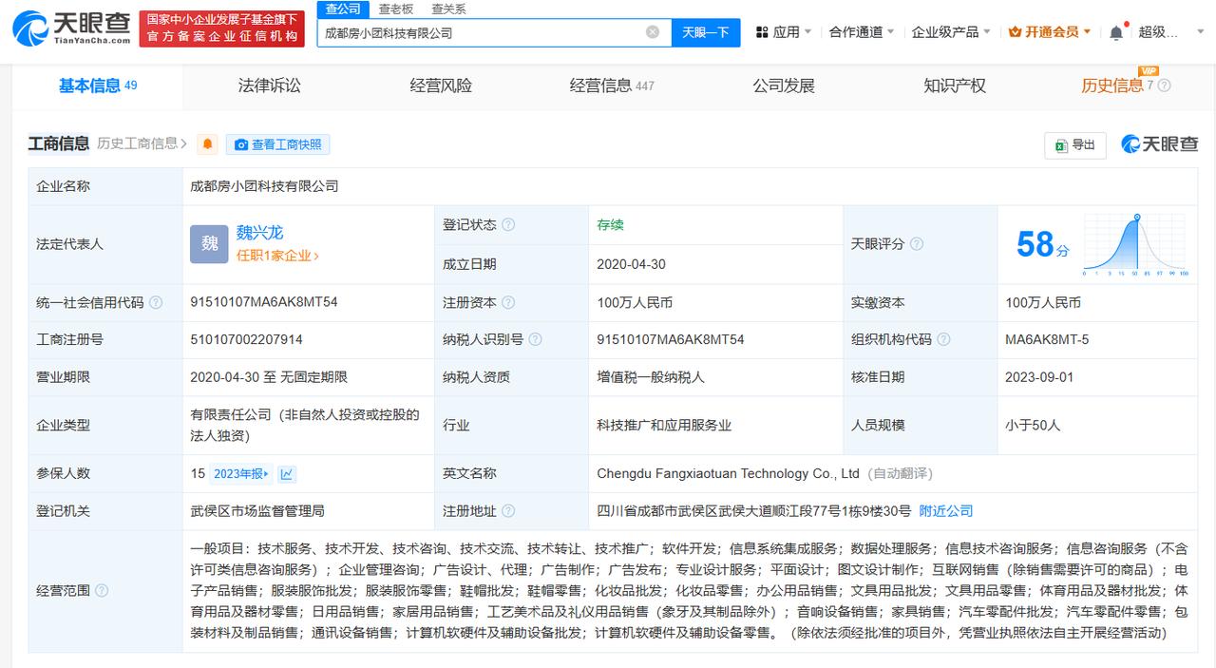Screen dimensions: 1216x668
Task: Expand 任职1家企业 link
Action: coord(277,256)
